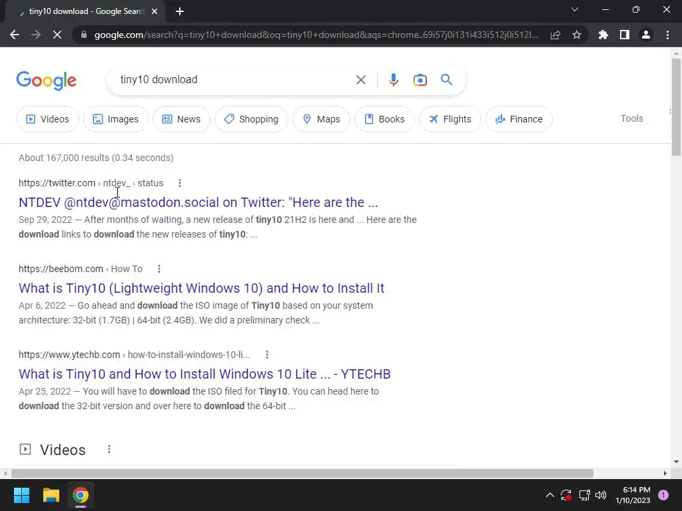The height and width of the screenshot is (511, 682).
Task: Go back with the browser back arrow
Action: (15, 35)
